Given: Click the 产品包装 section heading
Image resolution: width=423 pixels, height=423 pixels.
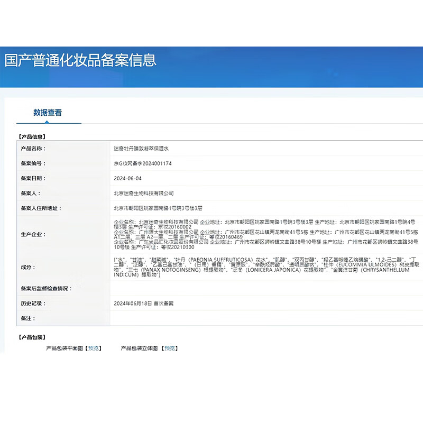Looking at the screenshot, I should tap(32, 337).
